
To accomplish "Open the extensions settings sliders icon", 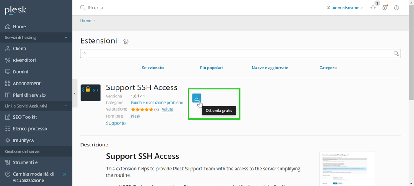I will pyautogui.click(x=126, y=42).
